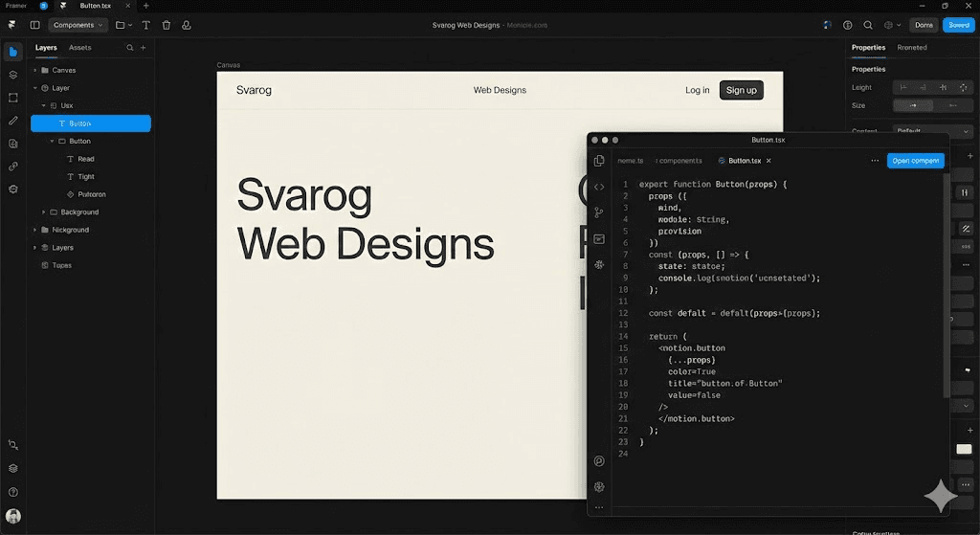Screen dimensions: 980x535
Task: Open the three-dot menu in editor tab bar
Action: (875, 161)
